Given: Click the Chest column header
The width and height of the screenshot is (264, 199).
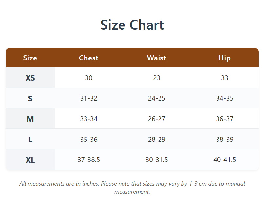Looking at the screenshot, I should coord(89,58).
